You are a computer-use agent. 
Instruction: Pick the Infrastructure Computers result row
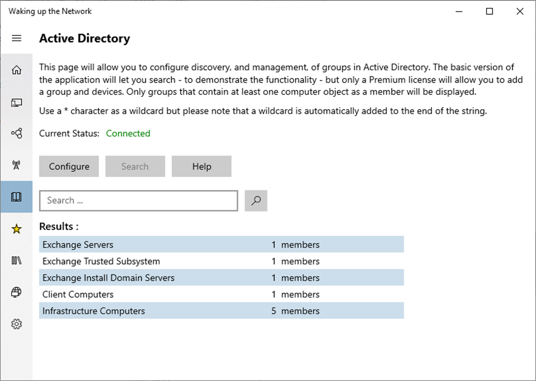click(x=221, y=311)
